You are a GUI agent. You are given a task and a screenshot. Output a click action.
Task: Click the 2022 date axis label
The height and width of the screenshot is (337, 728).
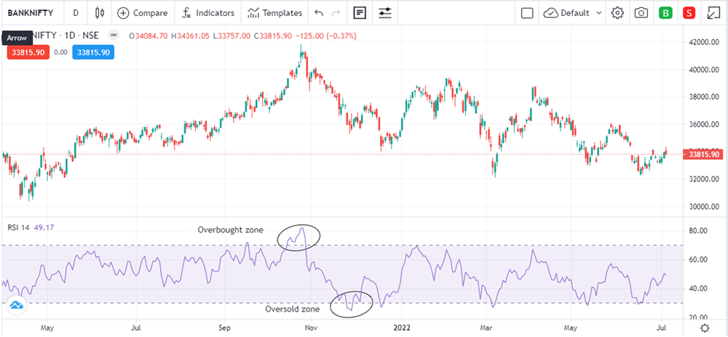tap(402, 328)
